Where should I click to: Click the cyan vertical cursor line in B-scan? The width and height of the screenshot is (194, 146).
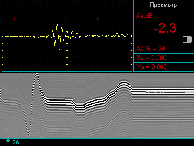8,106
